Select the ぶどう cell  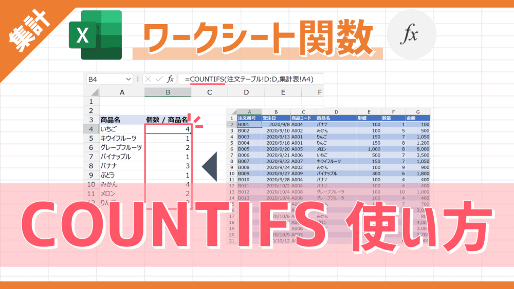point(122,175)
